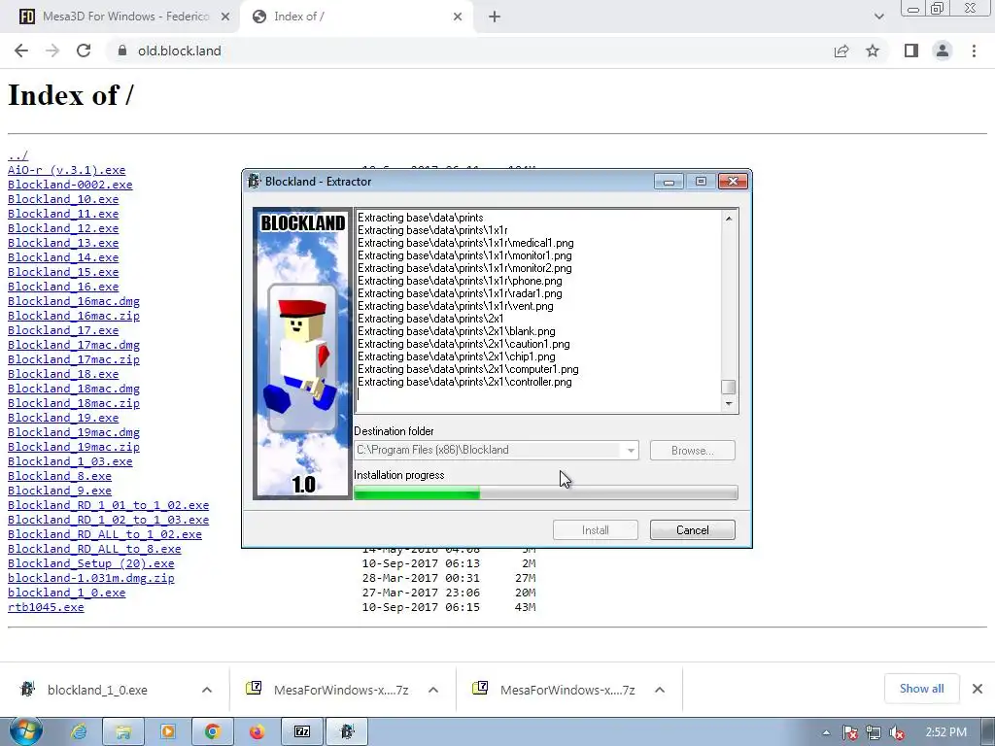
Task: Open the Blockland_Setup_(20).exe link
Action: click(x=90, y=563)
